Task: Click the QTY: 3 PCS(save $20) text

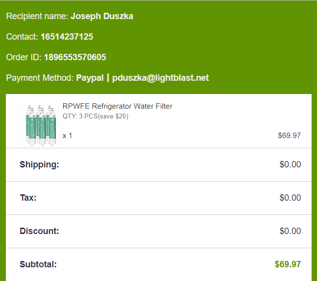Action: click(95, 117)
